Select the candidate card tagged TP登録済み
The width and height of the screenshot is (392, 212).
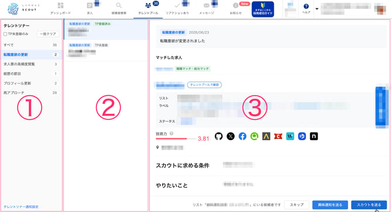[106, 29]
